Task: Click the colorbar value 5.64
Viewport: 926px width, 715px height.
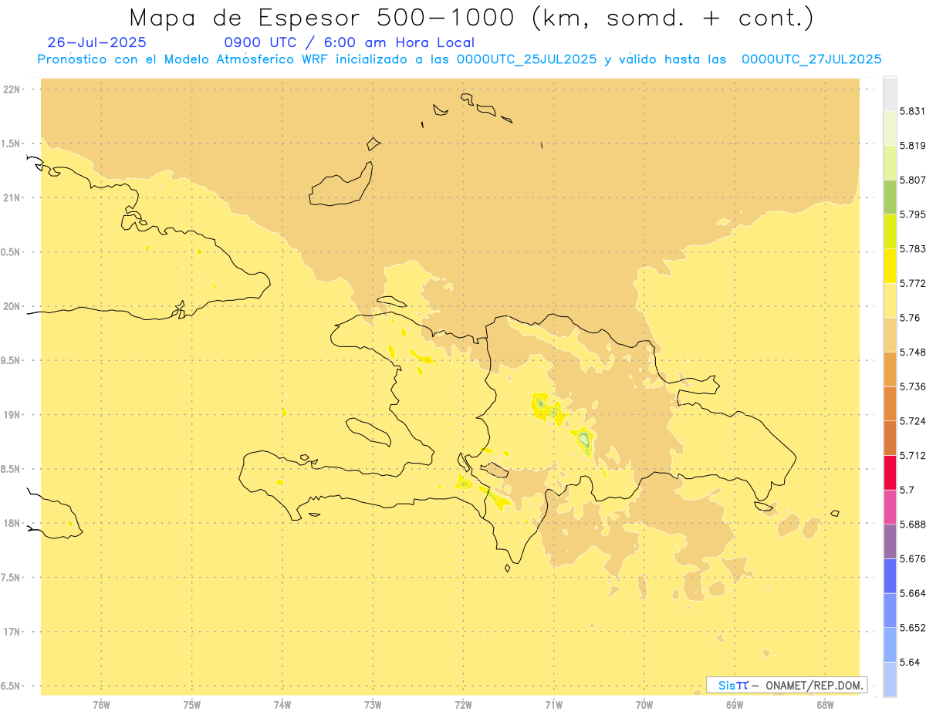Action: point(910,662)
